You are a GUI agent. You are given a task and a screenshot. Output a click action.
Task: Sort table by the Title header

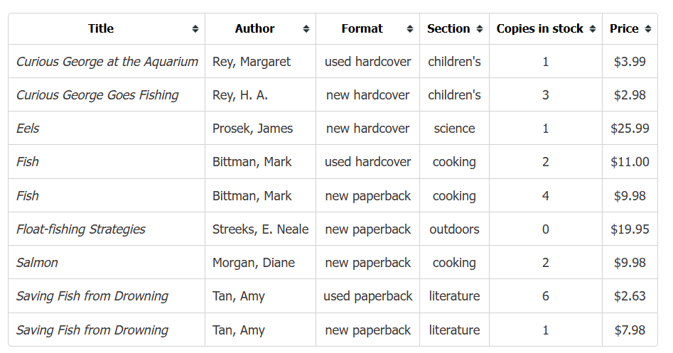point(101,29)
